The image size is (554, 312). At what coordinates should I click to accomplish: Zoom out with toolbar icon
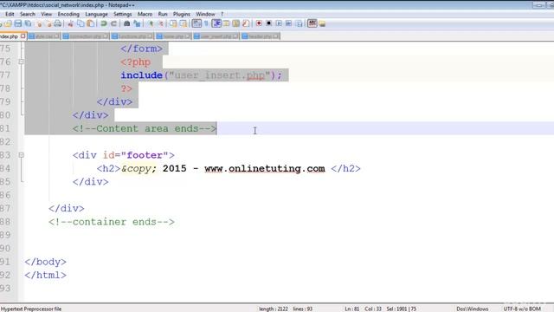tap(161, 23)
